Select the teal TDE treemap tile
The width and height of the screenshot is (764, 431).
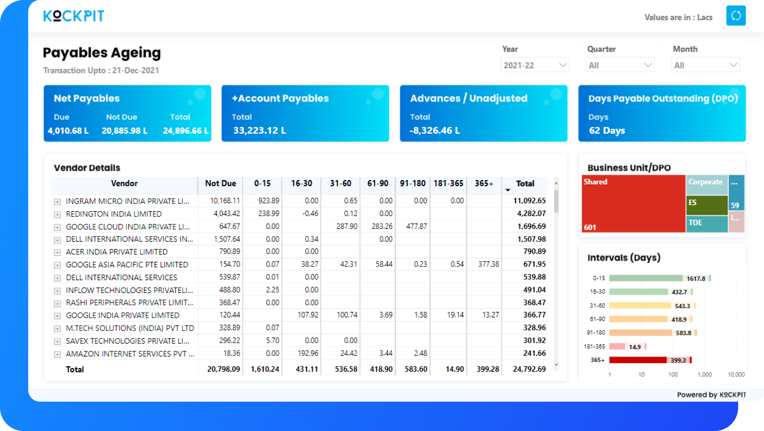click(x=707, y=224)
